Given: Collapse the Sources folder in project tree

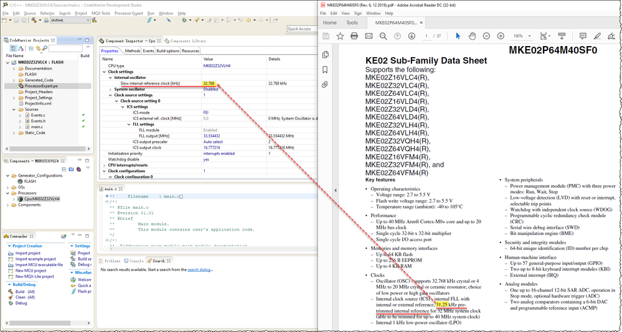Looking at the screenshot, I should [x=14, y=109].
